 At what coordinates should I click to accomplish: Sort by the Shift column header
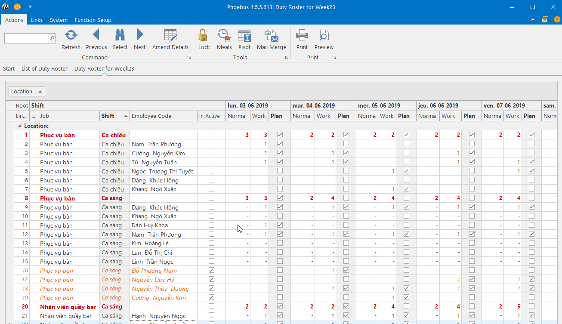(114, 116)
